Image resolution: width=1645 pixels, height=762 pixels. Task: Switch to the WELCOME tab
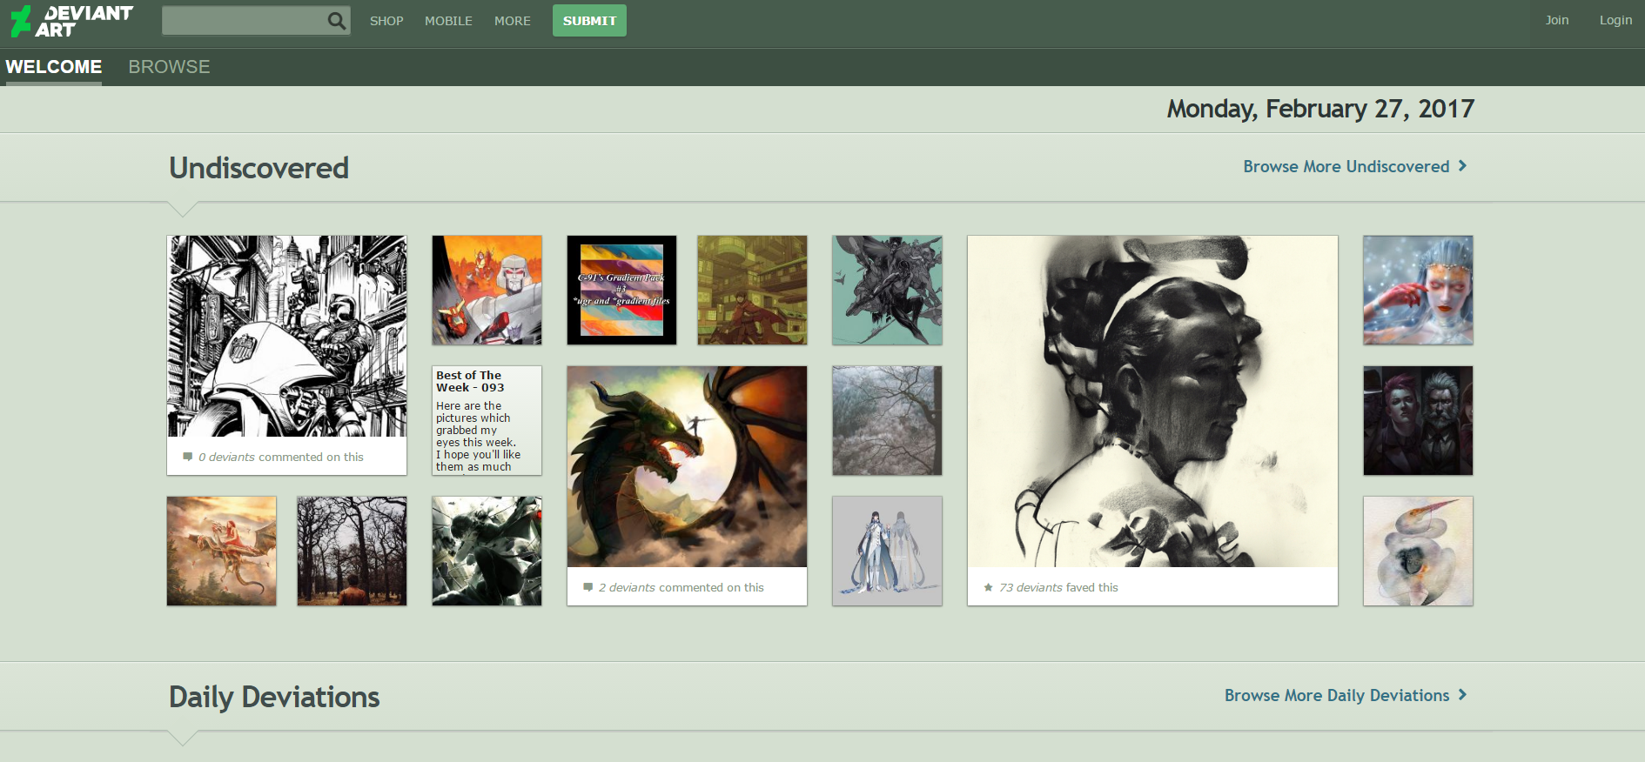54,67
